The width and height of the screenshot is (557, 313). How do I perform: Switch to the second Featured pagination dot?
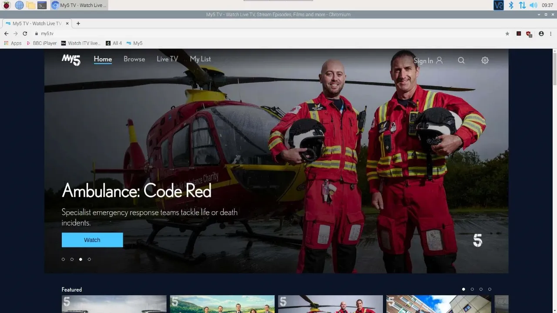(x=472, y=289)
